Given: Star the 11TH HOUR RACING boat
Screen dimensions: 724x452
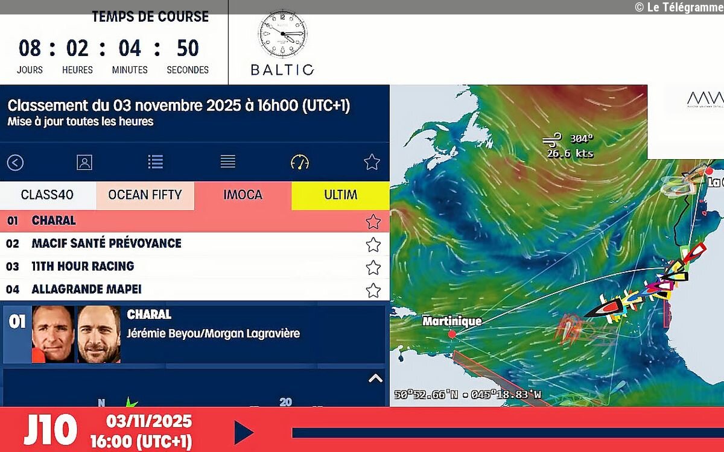Looking at the screenshot, I should point(373,267).
